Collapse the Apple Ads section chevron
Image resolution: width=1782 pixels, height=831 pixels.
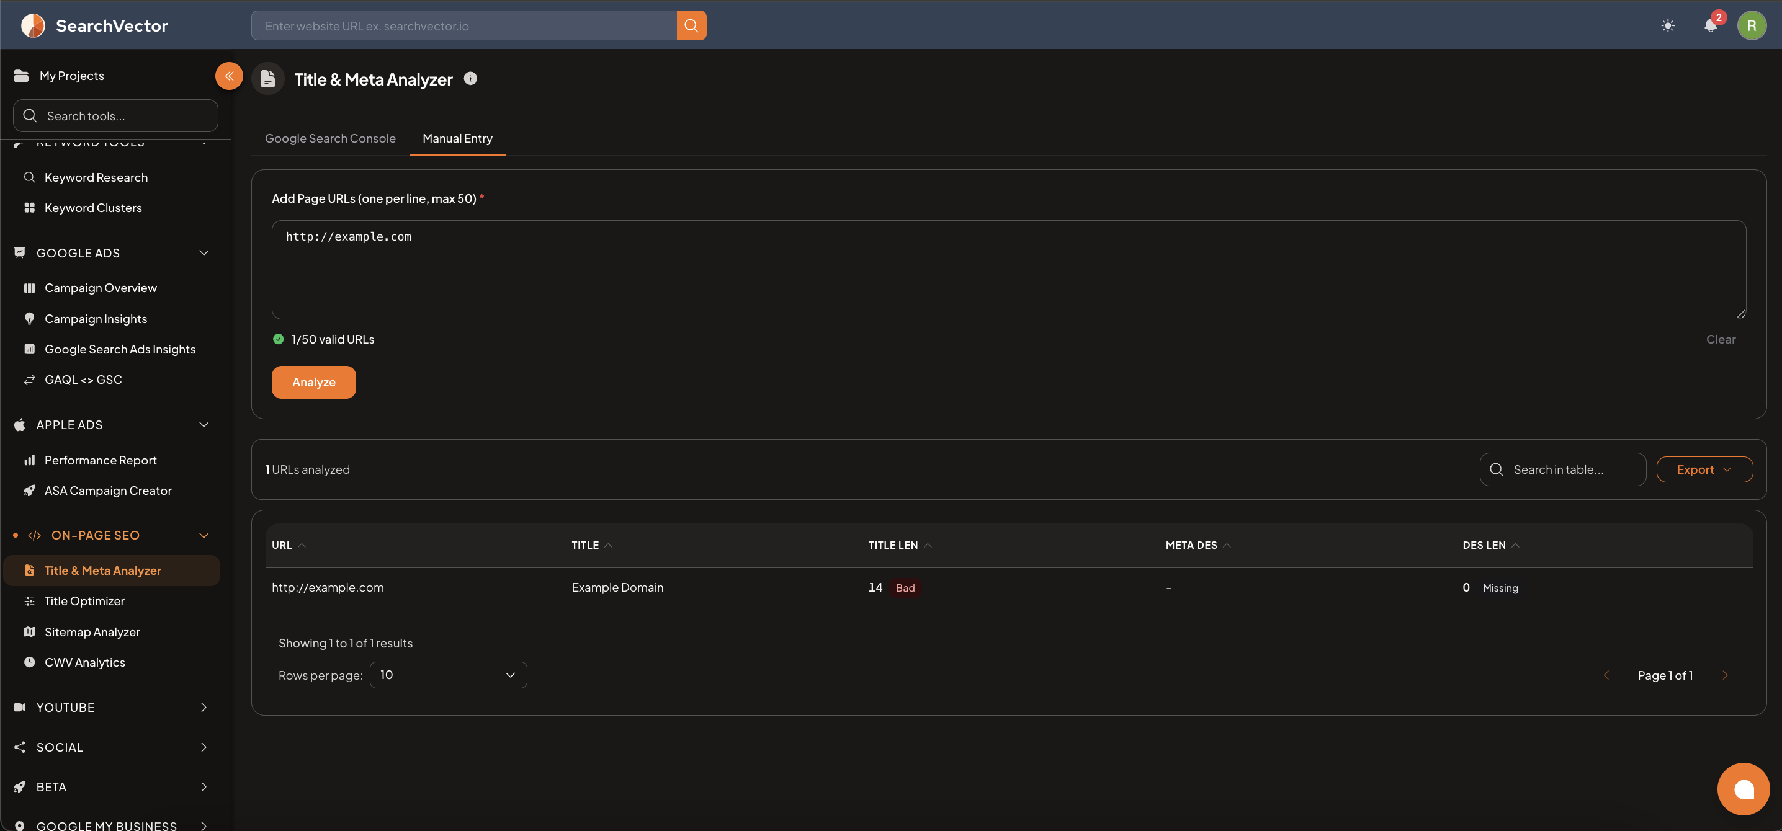pos(204,425)
